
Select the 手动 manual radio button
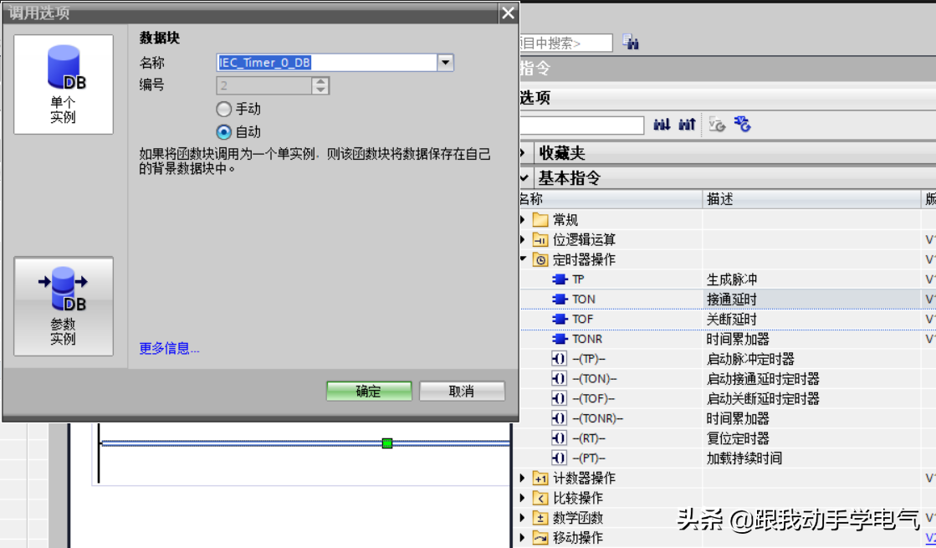pyautogui.click(x=223, y=109)
